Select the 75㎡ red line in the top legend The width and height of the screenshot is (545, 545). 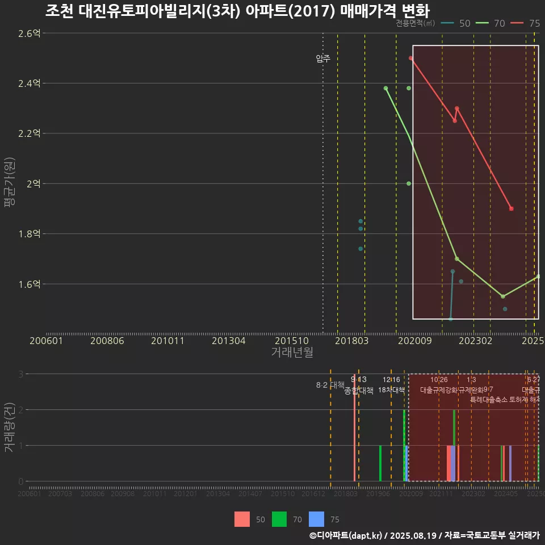point(517,23)
